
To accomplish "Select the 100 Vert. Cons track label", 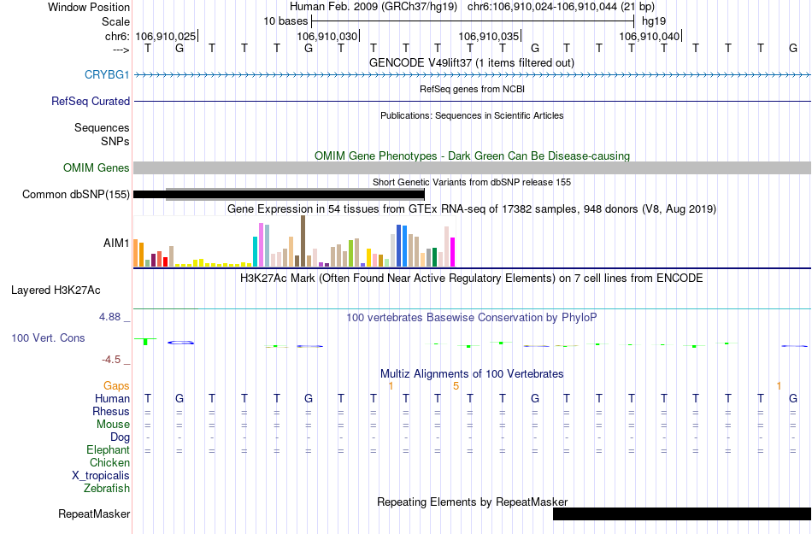I will pos(48,337).
